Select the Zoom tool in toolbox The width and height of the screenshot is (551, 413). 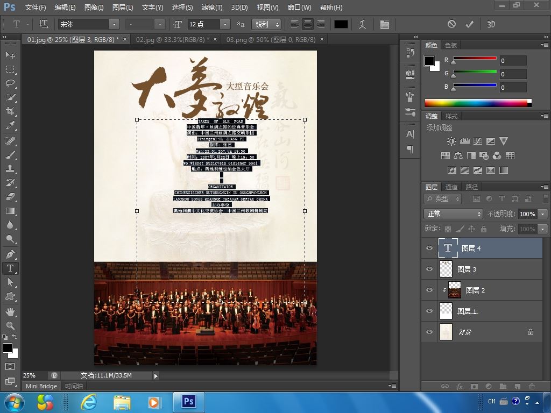(10, 325)
